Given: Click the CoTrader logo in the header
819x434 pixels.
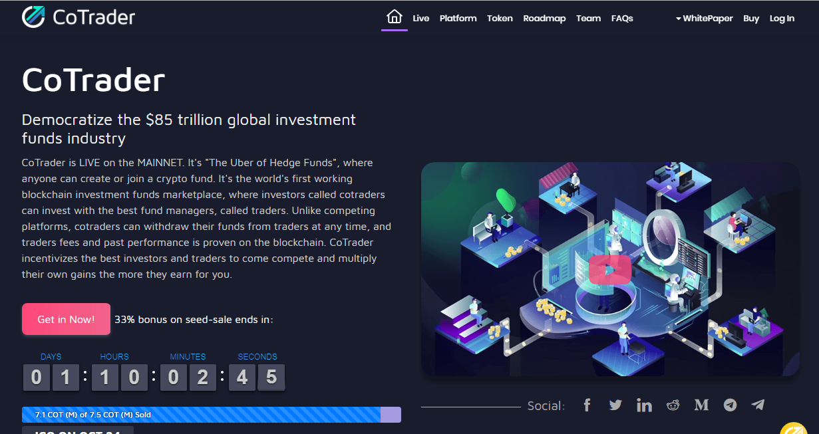Looking at the screenshot, I should [x=79, y=17].
